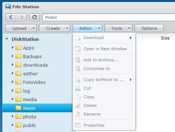Sort by the Size column header
Viewport: 175px width, 132px height.
coord(165,38)
